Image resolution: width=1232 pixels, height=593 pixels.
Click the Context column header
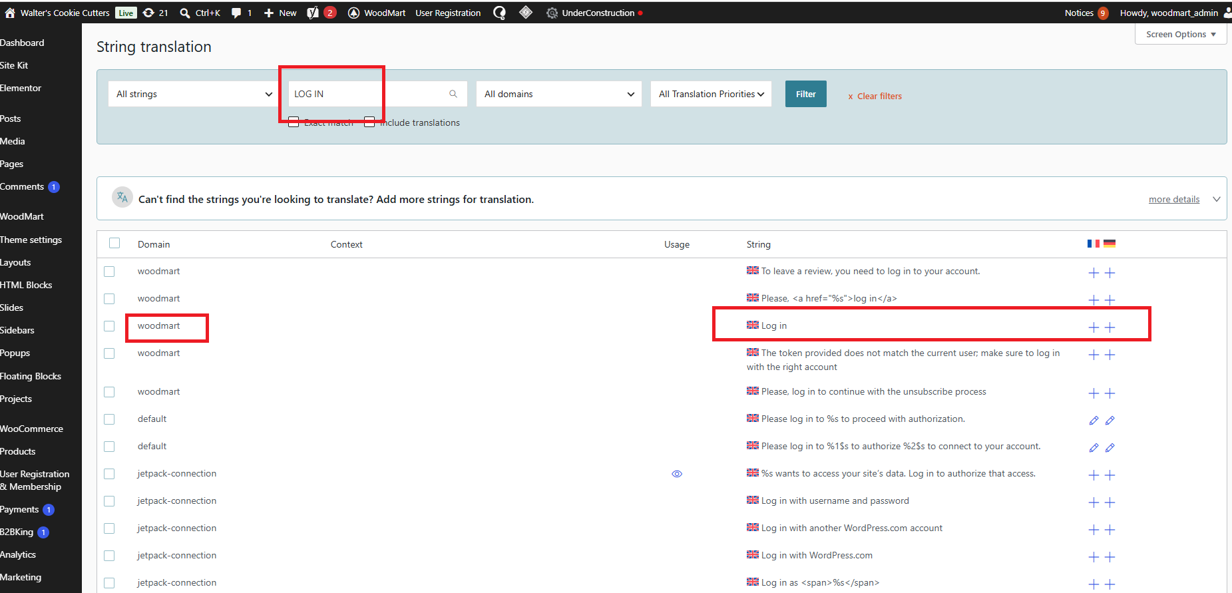pyautogui.click(x=347, y=244)
